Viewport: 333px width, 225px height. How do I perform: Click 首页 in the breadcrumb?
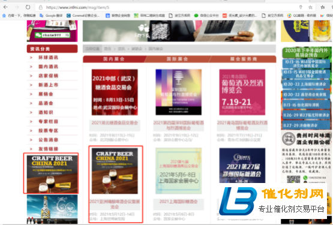[107, 49]
